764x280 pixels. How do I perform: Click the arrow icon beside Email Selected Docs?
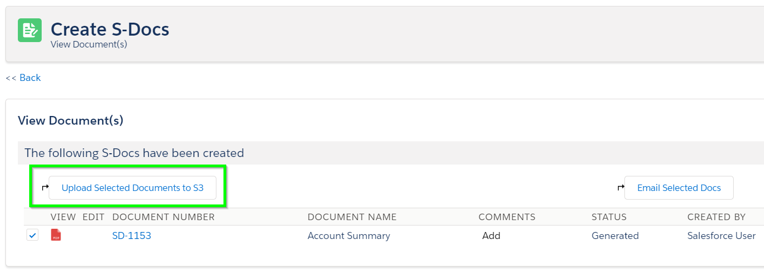click(621, 188)
